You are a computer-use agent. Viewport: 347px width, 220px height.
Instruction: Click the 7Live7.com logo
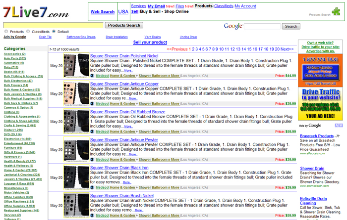pos(36,12)
